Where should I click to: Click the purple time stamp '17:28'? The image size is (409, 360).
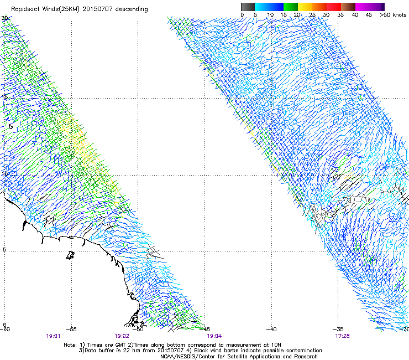pyautogui.click(x=342, y=336)
